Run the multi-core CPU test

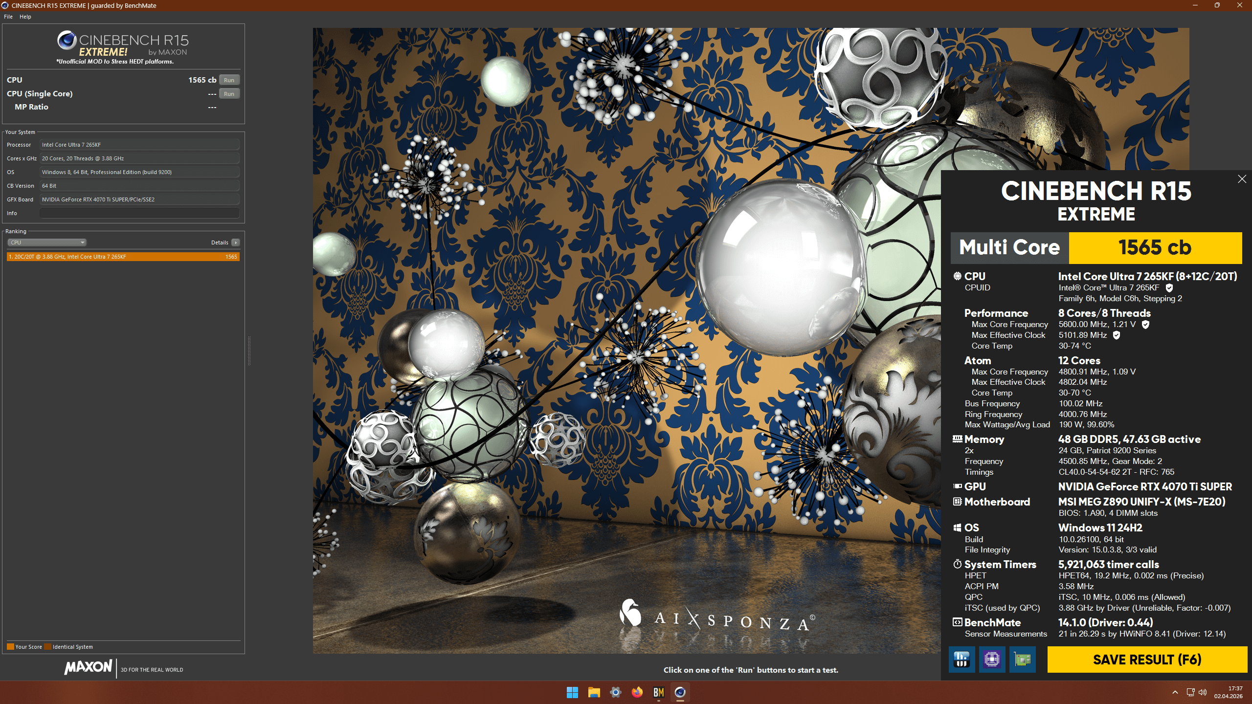point(229,80)
